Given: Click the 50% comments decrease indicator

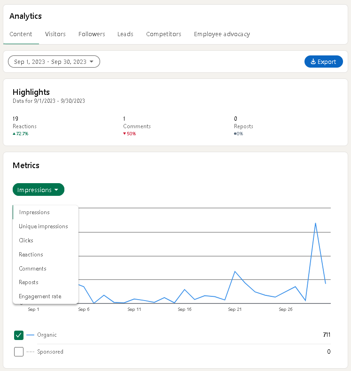Looking at the screenshot, I should coord(130,134).
